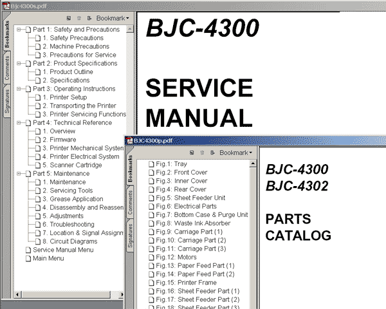Select 1. Product Outline bookmark
Screen dimensions: 386x309
coord(68,71)
